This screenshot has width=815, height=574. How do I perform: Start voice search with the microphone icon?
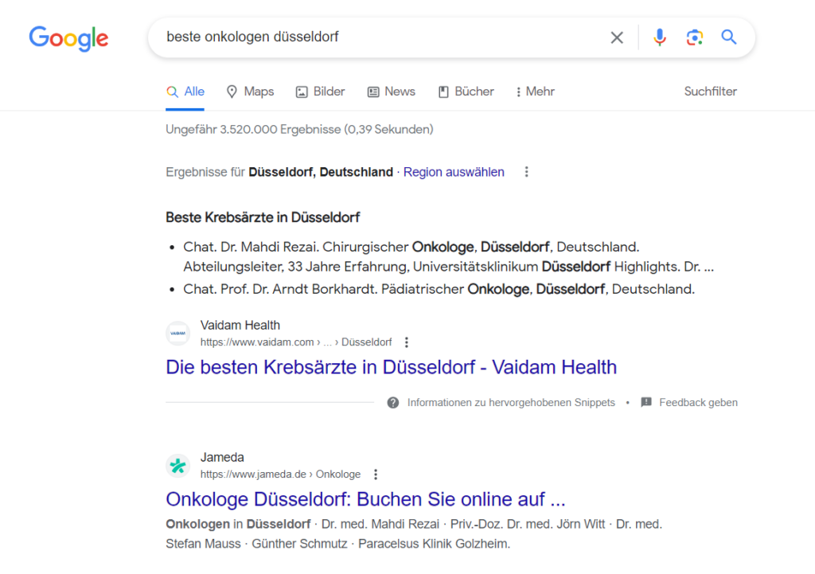coord(660,37)
